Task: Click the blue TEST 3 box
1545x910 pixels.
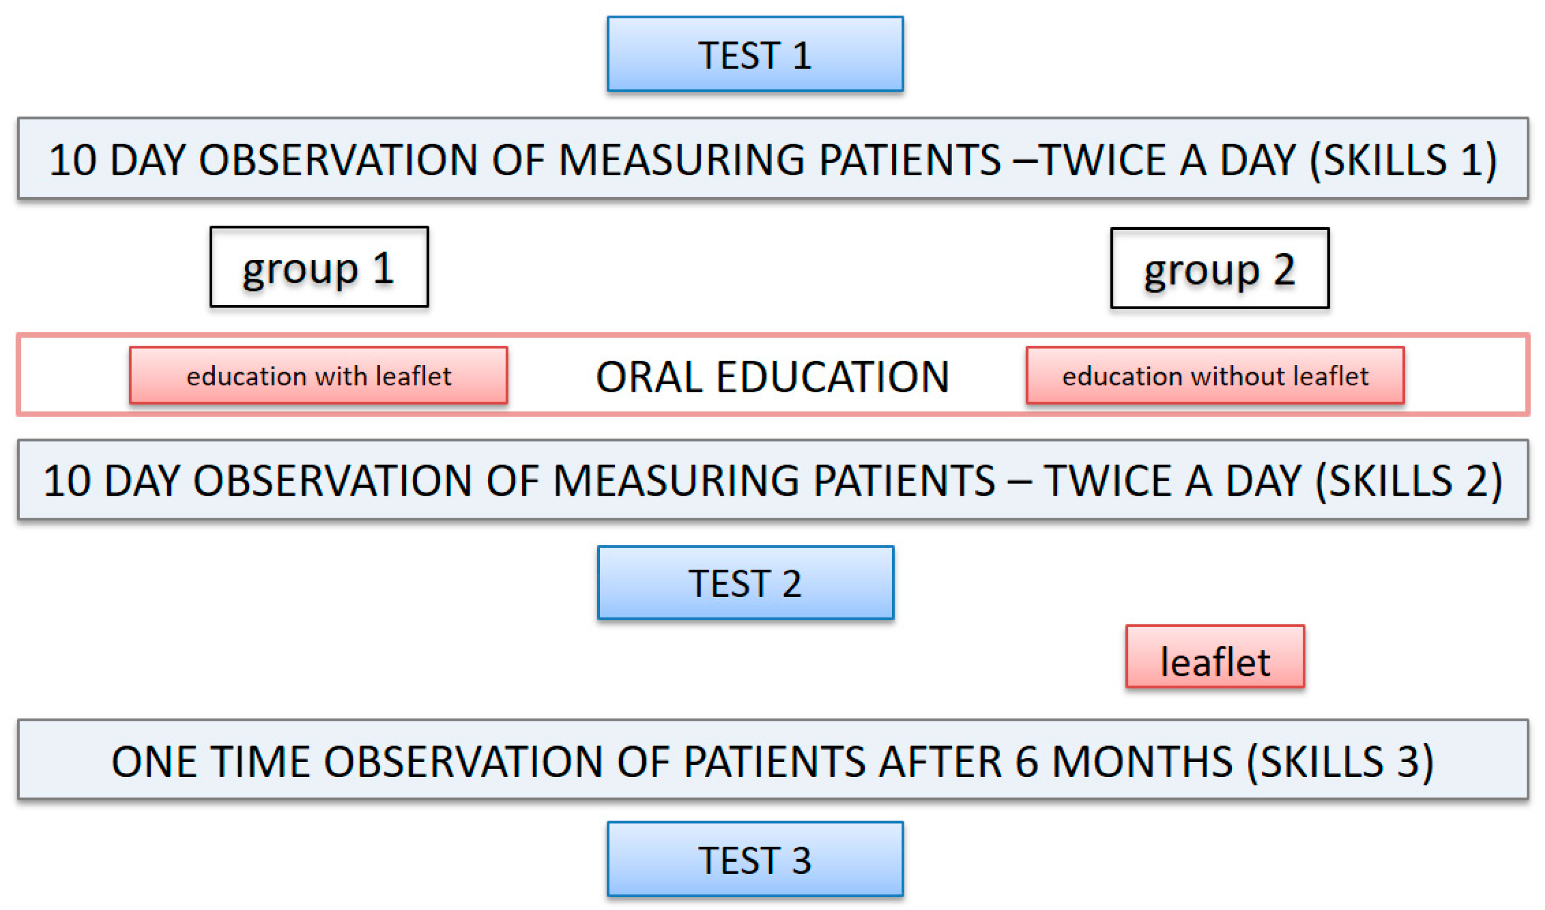Action: (754, 859)
